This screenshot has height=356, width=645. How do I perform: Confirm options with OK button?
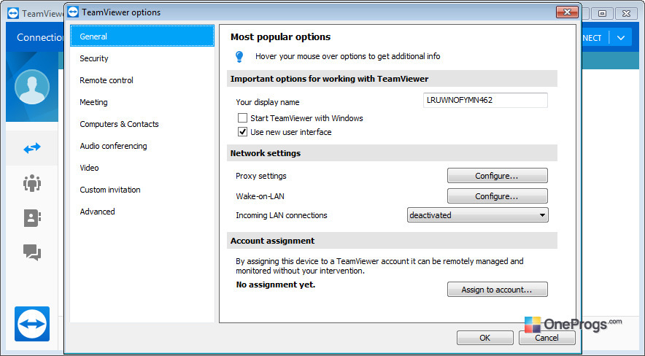click(485, 338)
